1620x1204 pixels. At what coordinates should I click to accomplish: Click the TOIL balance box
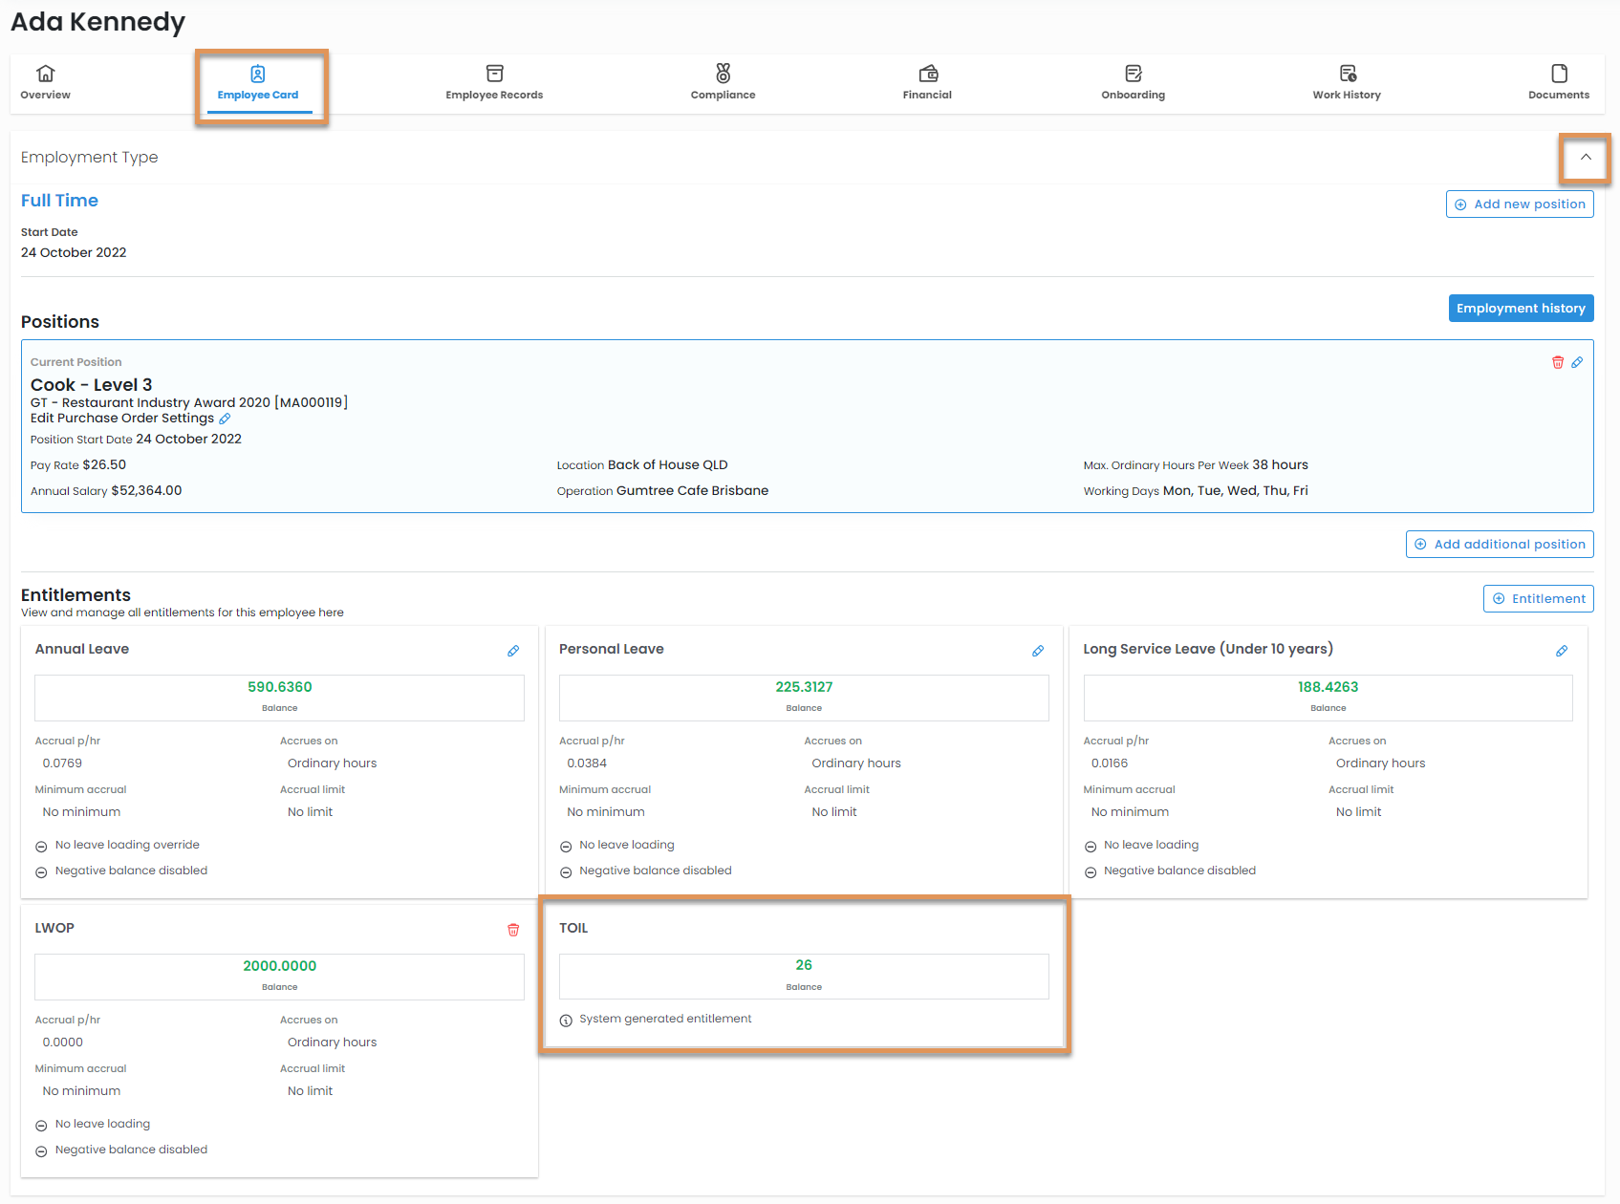point(803,975)
